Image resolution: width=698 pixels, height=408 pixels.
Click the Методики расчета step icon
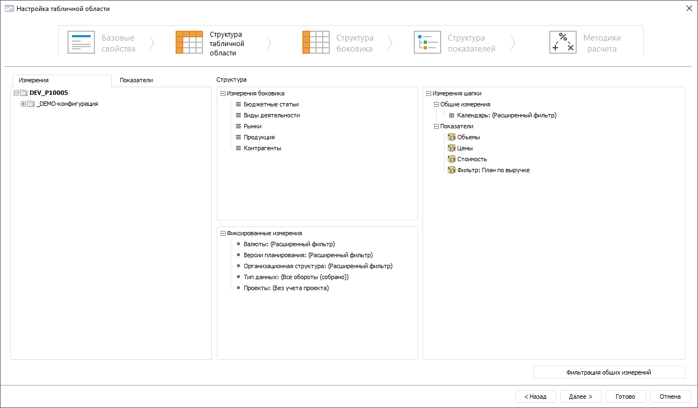coord(563,42)
